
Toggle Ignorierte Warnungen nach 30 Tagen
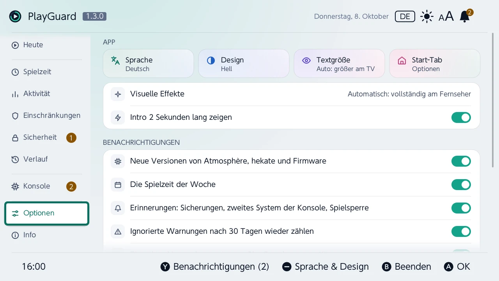point(461,231)
